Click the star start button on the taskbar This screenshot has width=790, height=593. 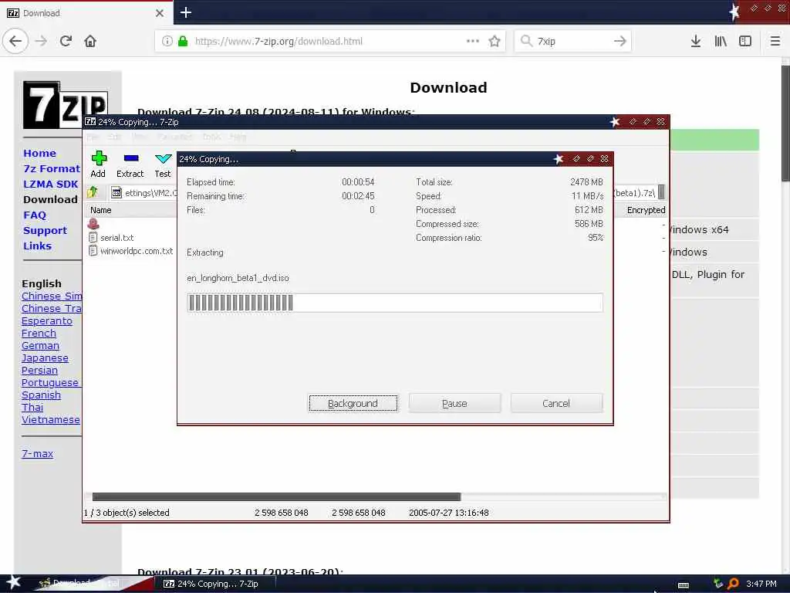tap(13, 582)
